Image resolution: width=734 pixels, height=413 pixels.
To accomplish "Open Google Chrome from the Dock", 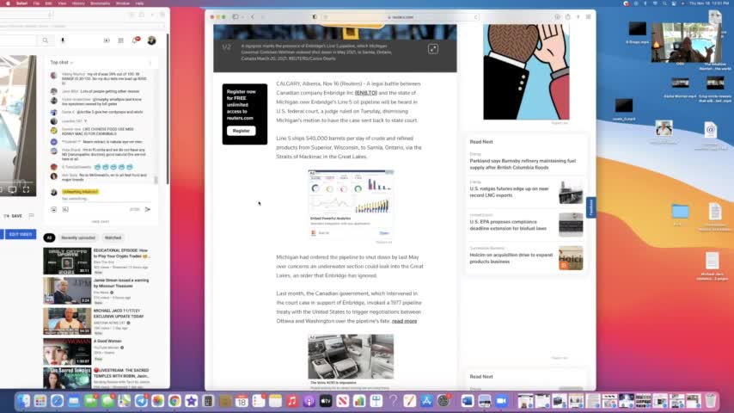I will tap(174, 401).
